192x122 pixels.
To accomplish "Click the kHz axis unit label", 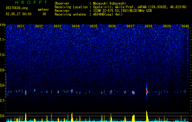I will click(x=3, y=25).
